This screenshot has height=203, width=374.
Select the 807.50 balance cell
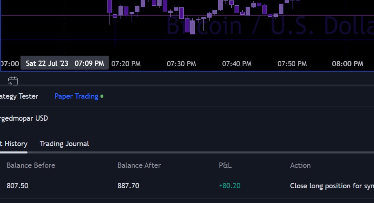[x=18, y=186]
